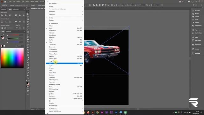Viewport: 204px width, 115px height.
Task: Open Firefox from the taskbar
Action: click(x=88, y=112)
